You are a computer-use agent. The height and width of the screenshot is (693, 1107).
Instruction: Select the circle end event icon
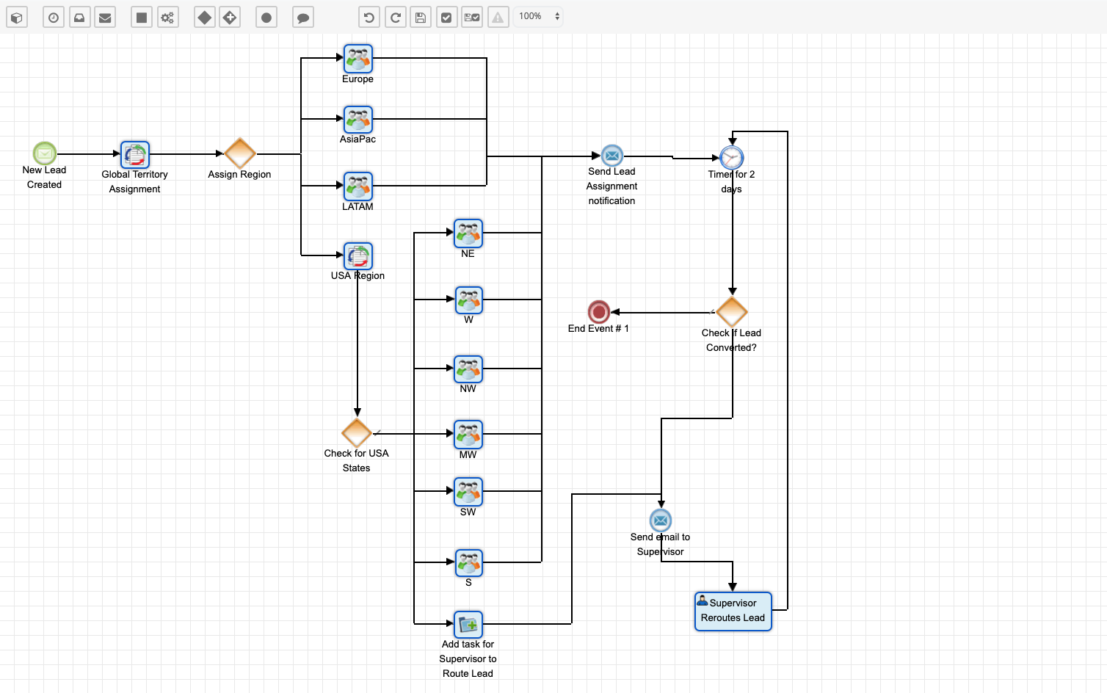coord(266,18)
